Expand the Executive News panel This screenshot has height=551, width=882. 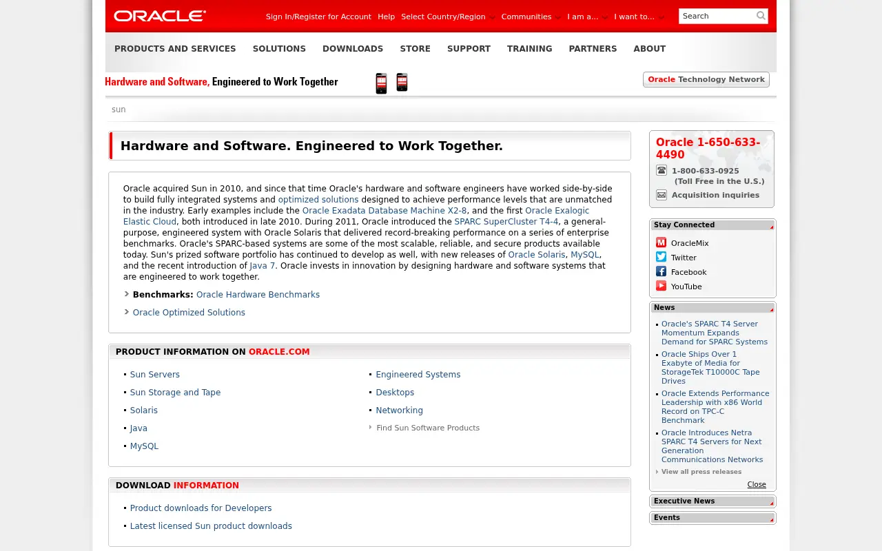coord(712,501)
